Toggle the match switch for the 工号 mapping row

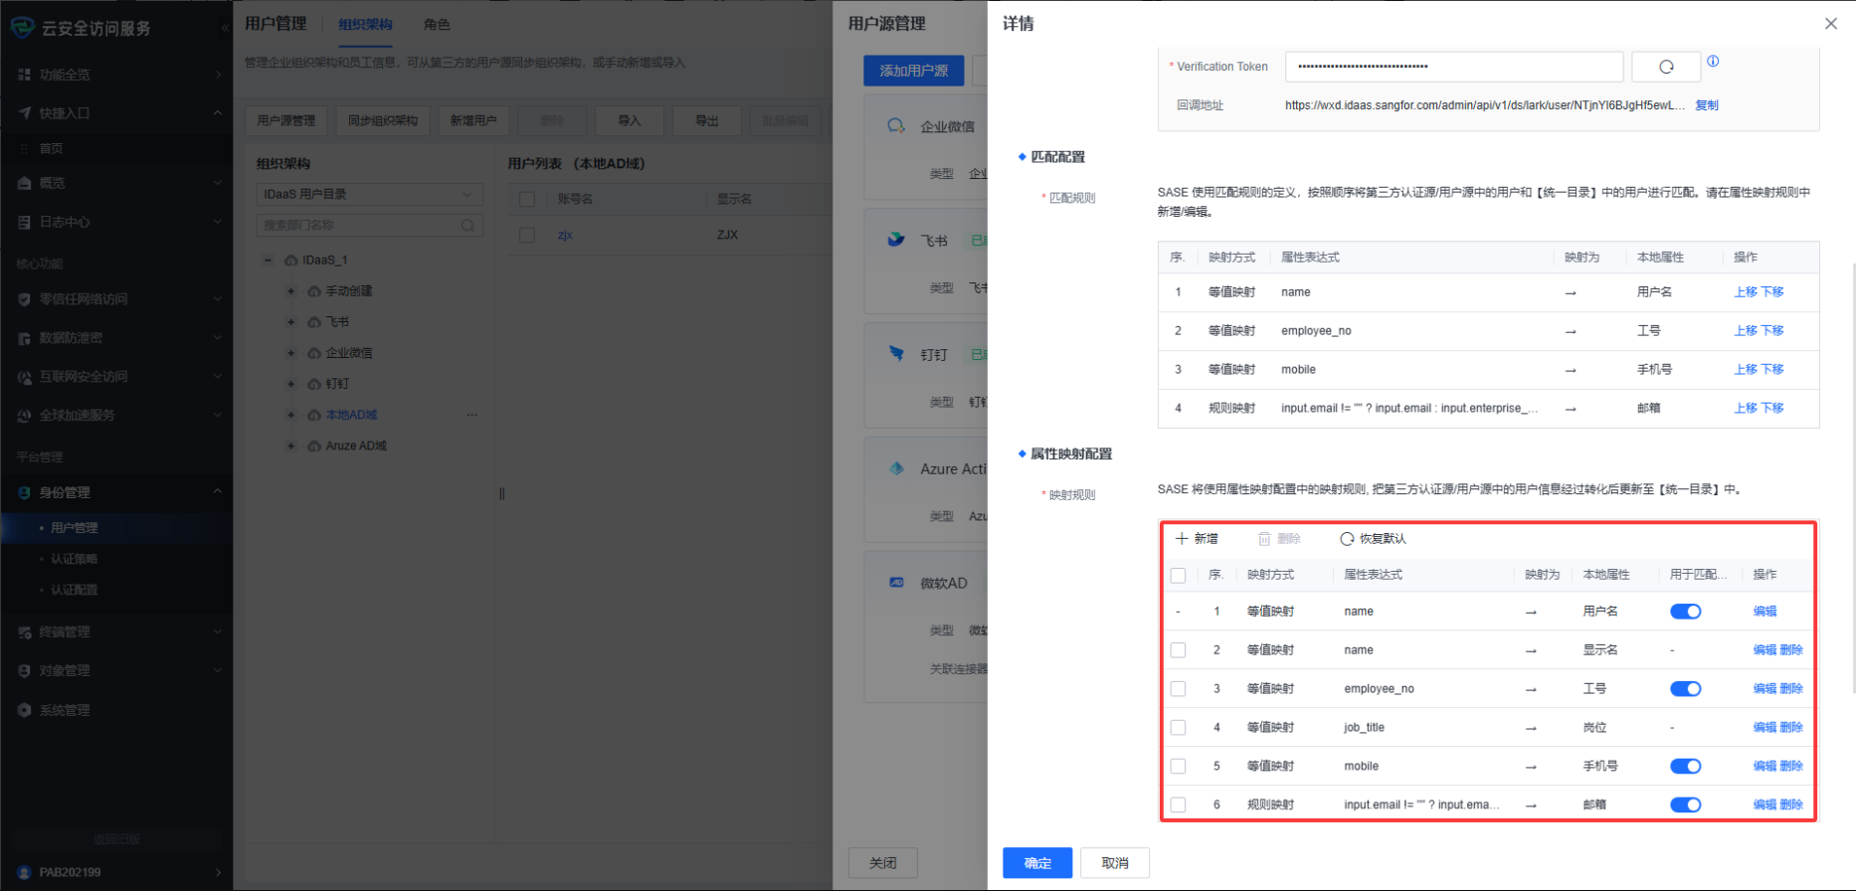click(1685, 689)
